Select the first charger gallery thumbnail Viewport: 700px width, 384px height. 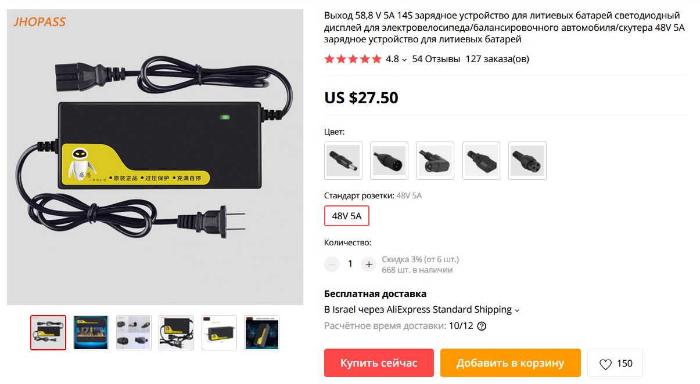[48, 332]
